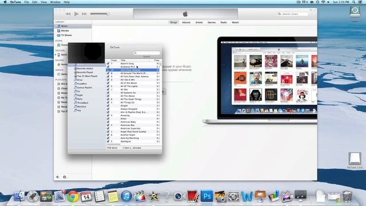
Task: Open the Edit menu
Action: [35, 2]
